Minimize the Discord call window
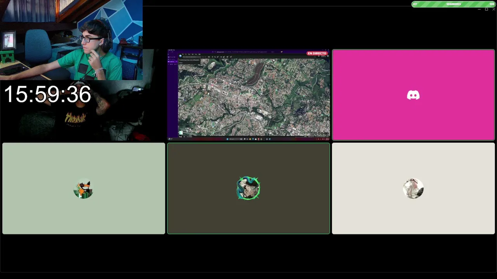The image size is (497, 279). click(x=479, y=9)
